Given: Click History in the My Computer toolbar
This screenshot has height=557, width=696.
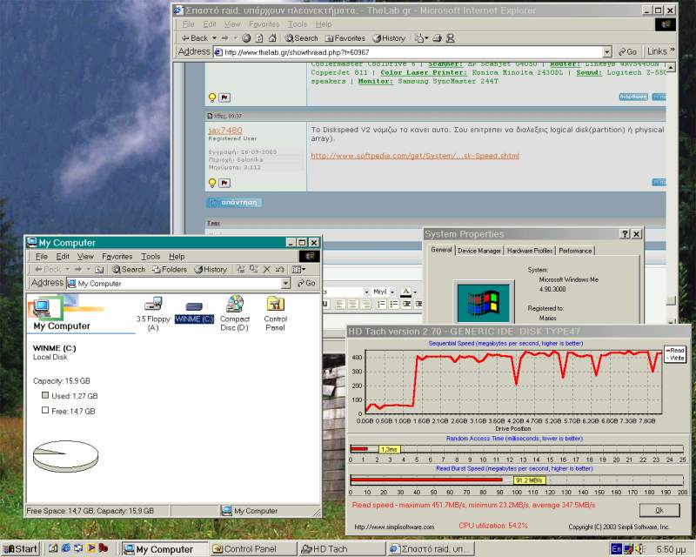Looking at the screenshot, I should pyautogui.click(x=211, y=269).
